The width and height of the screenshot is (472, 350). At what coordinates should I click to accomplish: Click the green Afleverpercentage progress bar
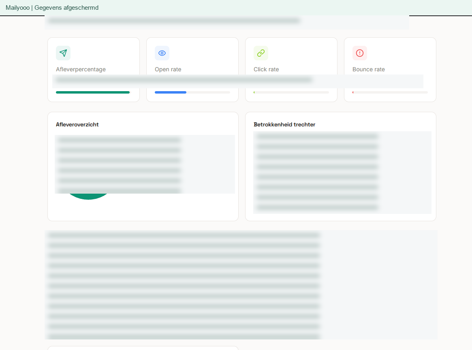[x=94, y=92]
